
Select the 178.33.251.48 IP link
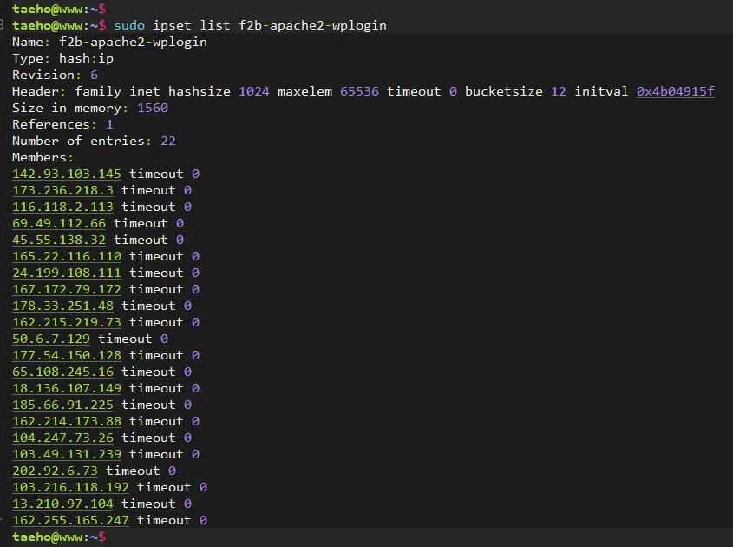[x=62, y=306]
